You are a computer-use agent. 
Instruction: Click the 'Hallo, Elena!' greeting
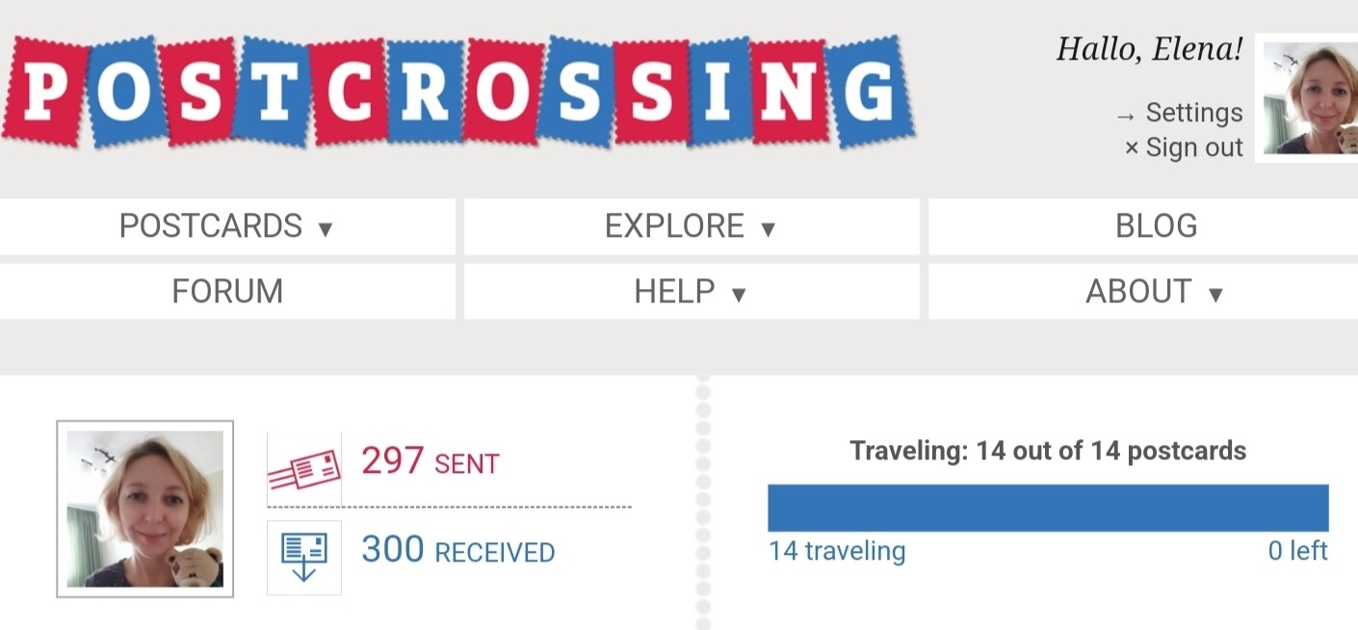(1150, 49)
